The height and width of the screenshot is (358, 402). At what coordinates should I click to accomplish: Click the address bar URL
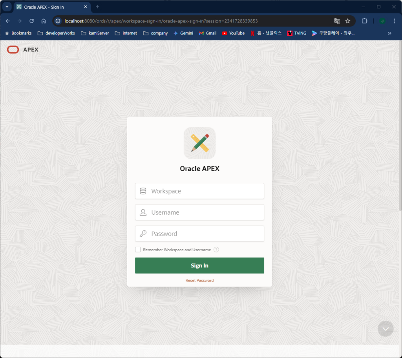coord(161,21)
